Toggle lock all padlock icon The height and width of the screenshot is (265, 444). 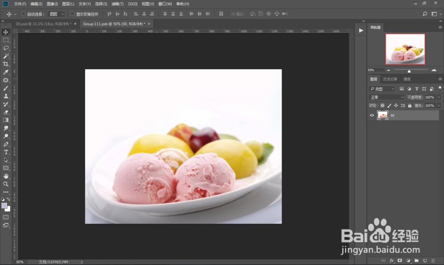tap(409, 105)
